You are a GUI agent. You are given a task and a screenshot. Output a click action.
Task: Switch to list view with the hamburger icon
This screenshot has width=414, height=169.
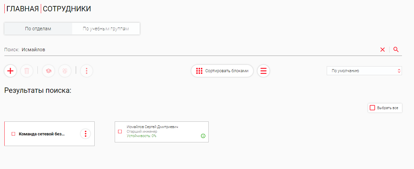point(264,71)
